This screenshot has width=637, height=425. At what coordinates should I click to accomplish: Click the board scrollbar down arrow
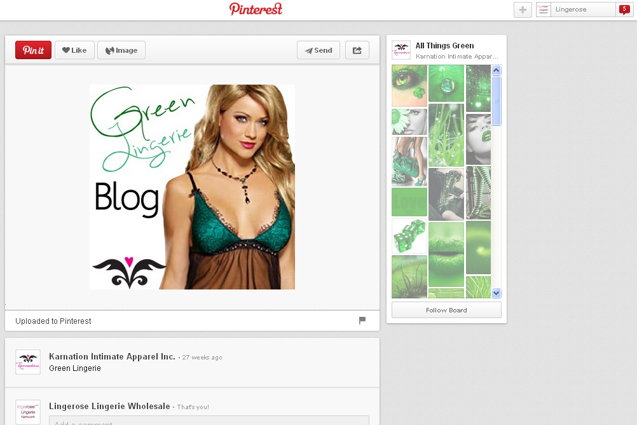tap(496, 293)
